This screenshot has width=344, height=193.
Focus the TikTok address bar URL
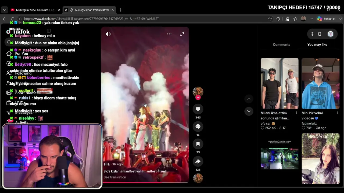coord(91,19)
